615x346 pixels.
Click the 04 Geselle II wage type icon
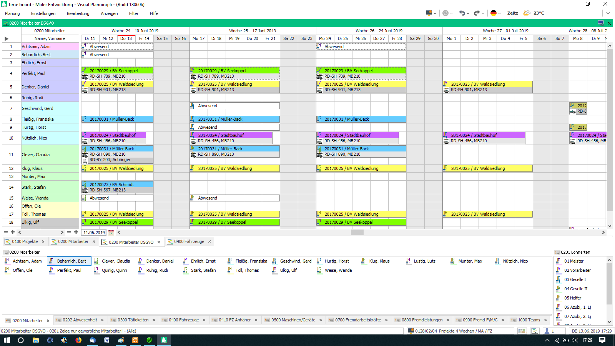click(558, 289)
